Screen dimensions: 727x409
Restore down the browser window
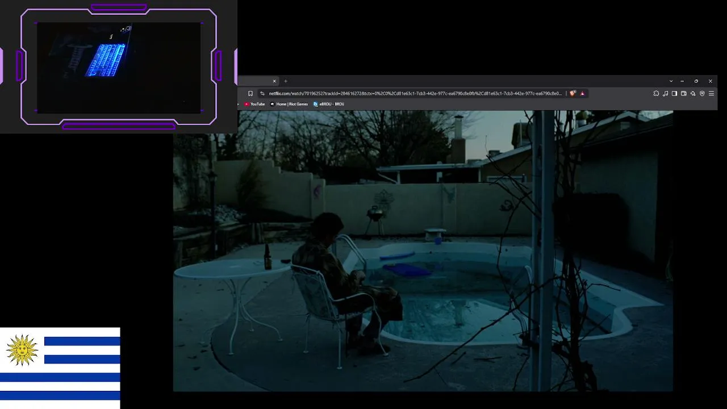[696, 81]
